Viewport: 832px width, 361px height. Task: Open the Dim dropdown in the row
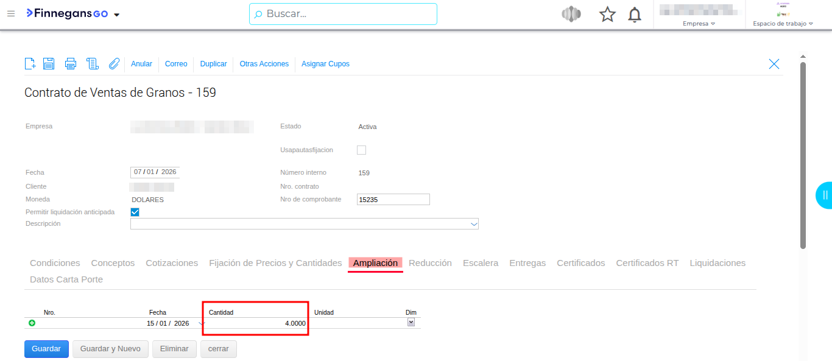click(411, 323)
